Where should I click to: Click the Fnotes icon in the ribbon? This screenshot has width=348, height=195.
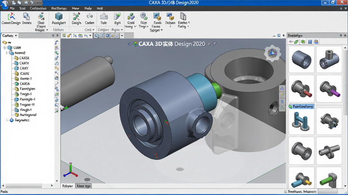pyautogui.click(x=27, y=17)
